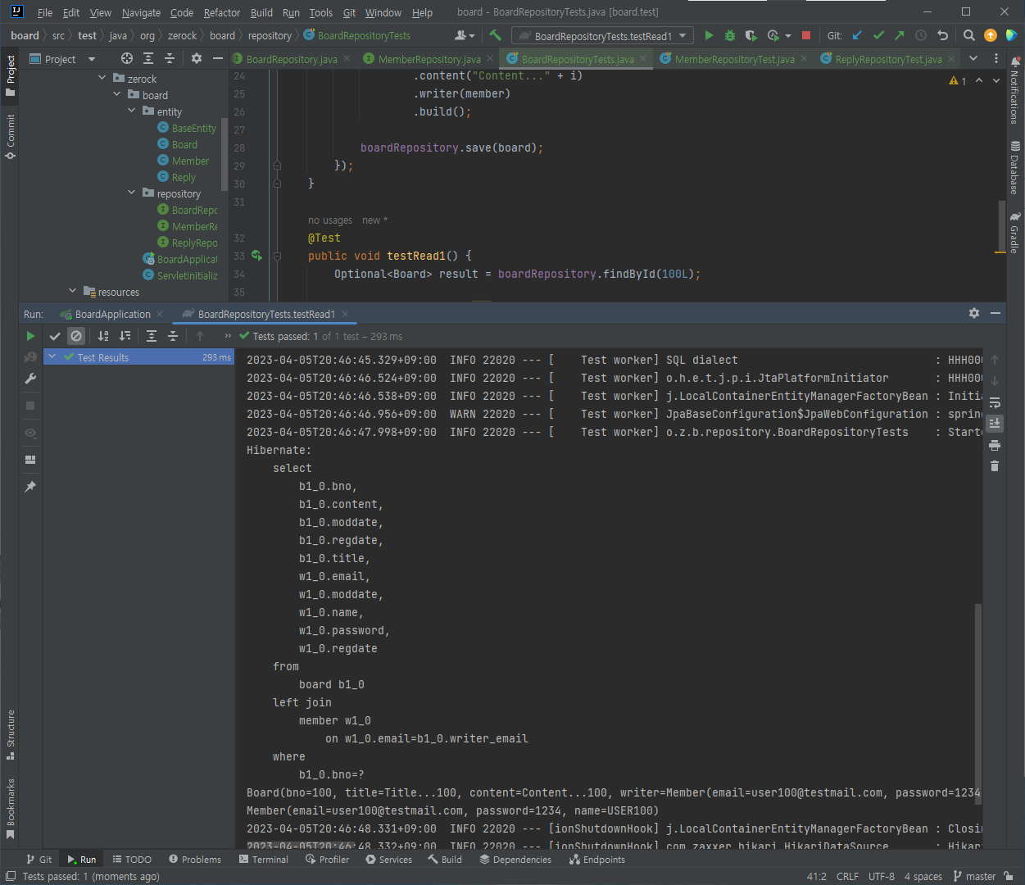The width and height of the screenshot is (1025, 885).
Task: Git push arrow icon in toolbar
Action: point(900,35)
